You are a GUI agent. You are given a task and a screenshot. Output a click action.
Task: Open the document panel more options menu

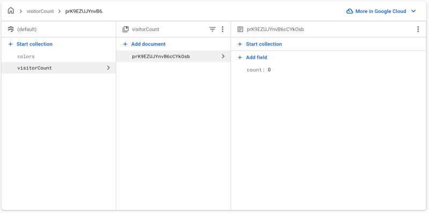click(418, 29)
